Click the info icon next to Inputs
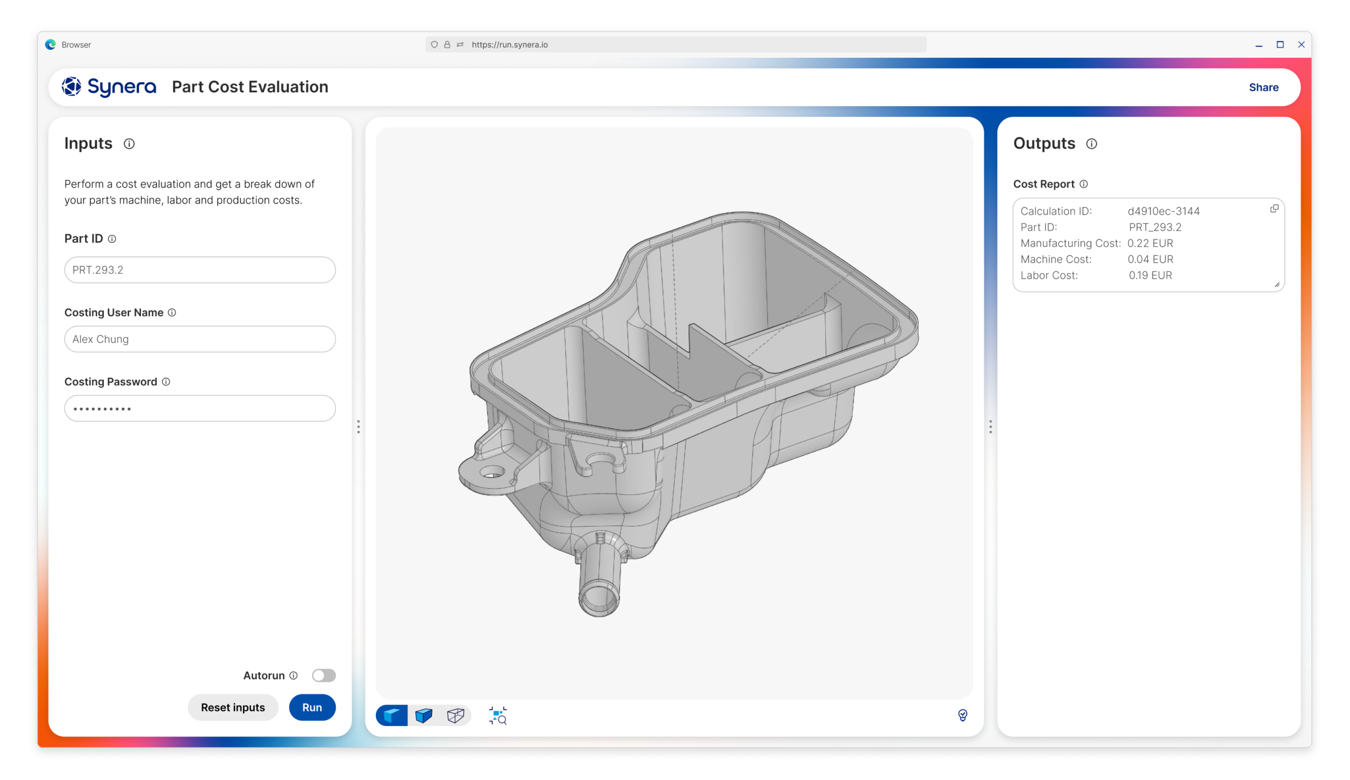The height and width of the screenshot is (780, 1350). tap(129, 144)
